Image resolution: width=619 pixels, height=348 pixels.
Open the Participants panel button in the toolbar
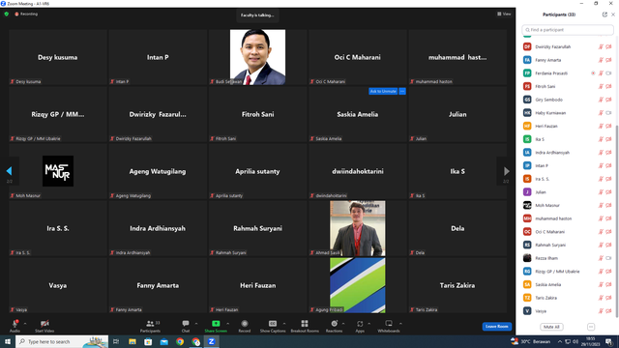click(151, 326)
